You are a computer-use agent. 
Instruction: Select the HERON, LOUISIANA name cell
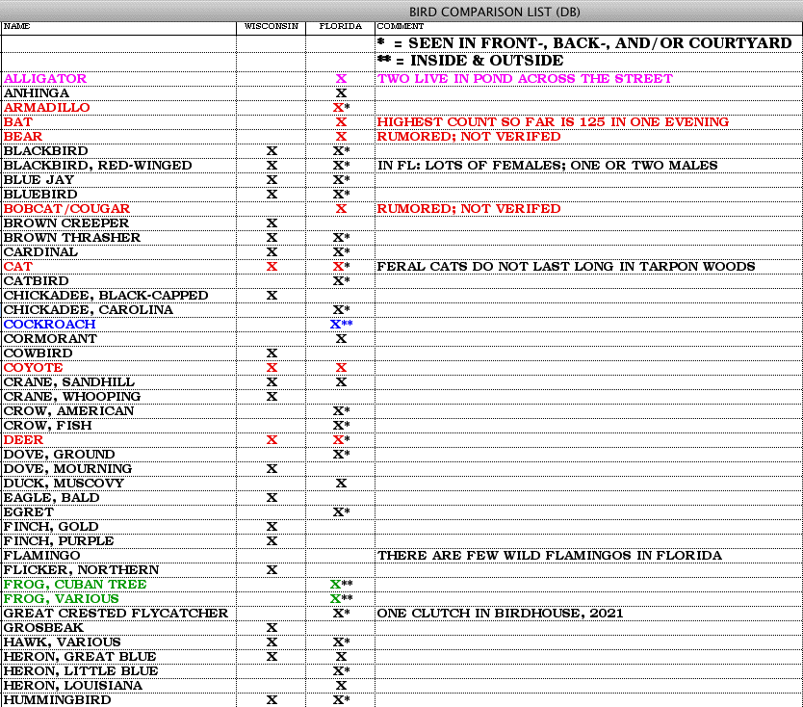pos(118,686)
